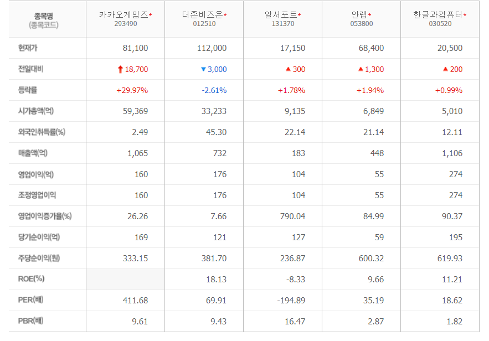Click the +0.99% change rate

449,90
